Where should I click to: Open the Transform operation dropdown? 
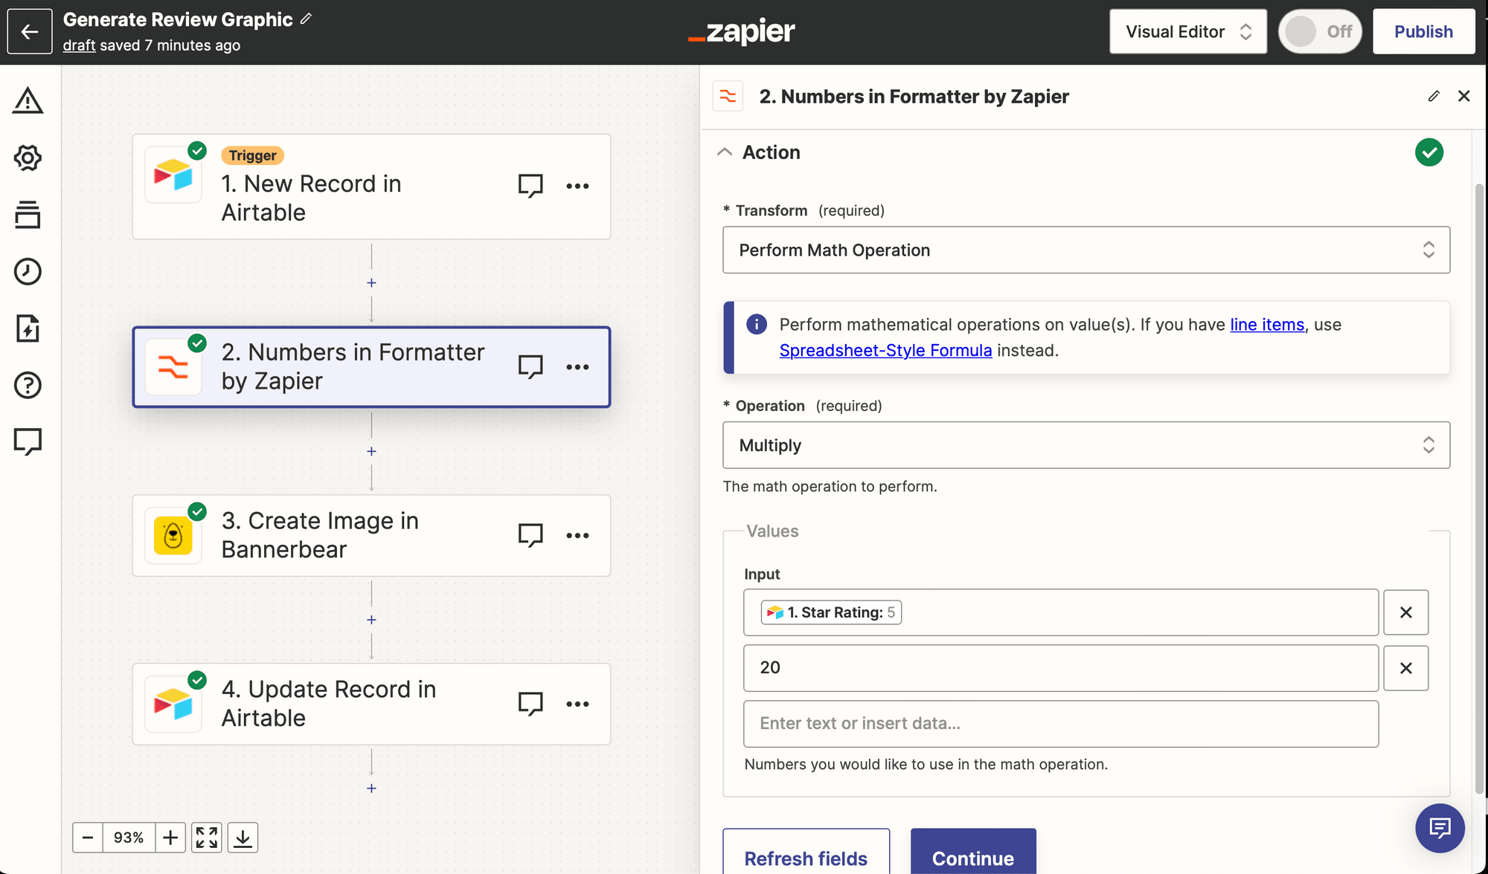pos(1086,250)
